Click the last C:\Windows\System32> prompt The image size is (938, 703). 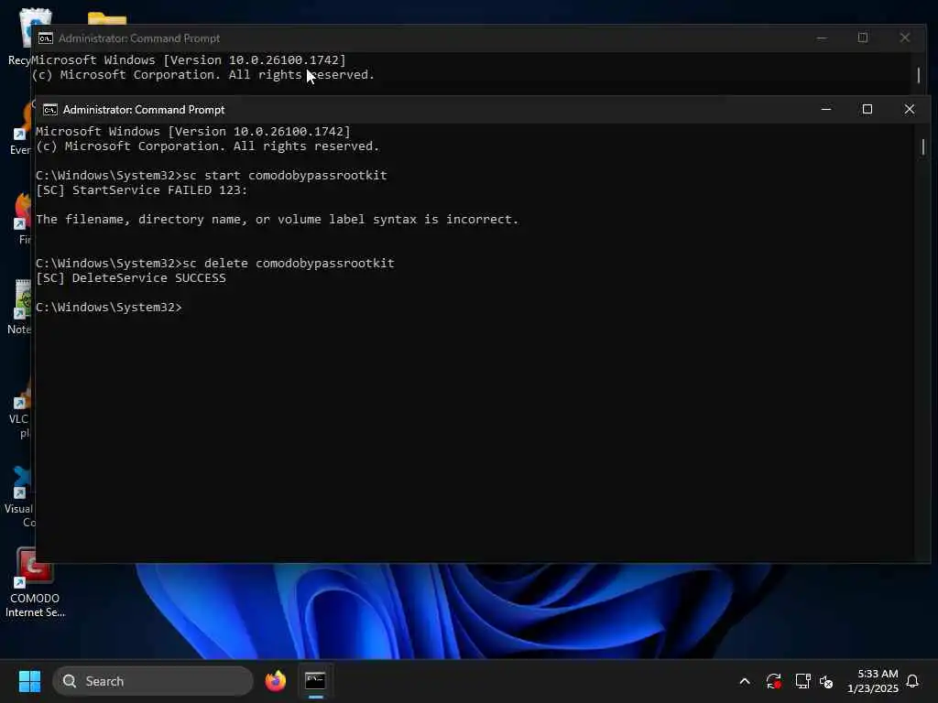click(109, 308)
